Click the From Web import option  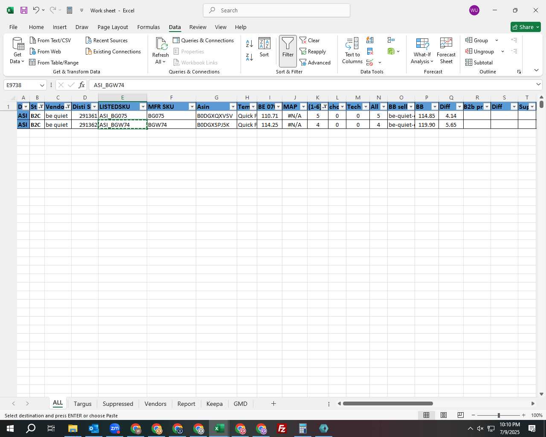pos(45,51)
